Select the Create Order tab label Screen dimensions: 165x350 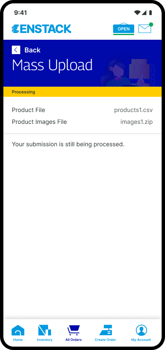pyautogui.click(x=105, y=340)
